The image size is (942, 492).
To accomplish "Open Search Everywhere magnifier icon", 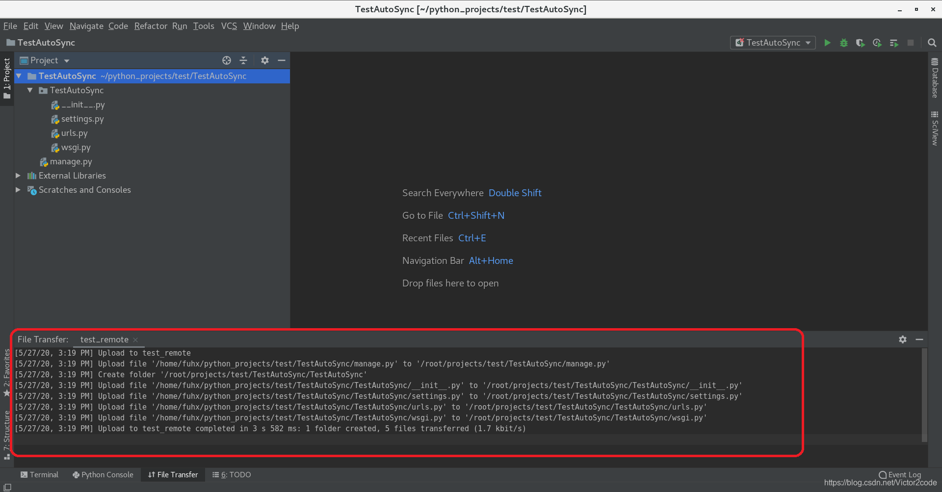I will click(x=932, y=43).
